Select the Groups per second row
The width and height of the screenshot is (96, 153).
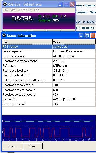click(49, 104)
